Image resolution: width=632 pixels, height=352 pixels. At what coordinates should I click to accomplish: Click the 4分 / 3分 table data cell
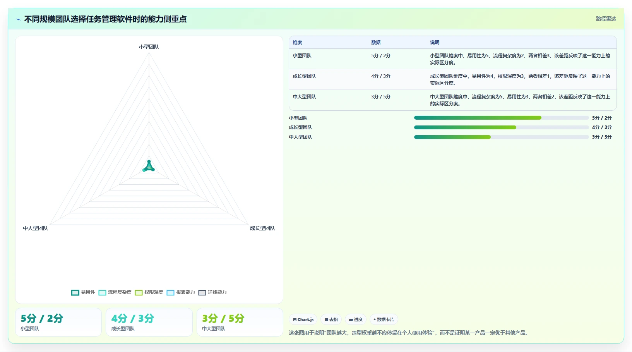(381, 76)
